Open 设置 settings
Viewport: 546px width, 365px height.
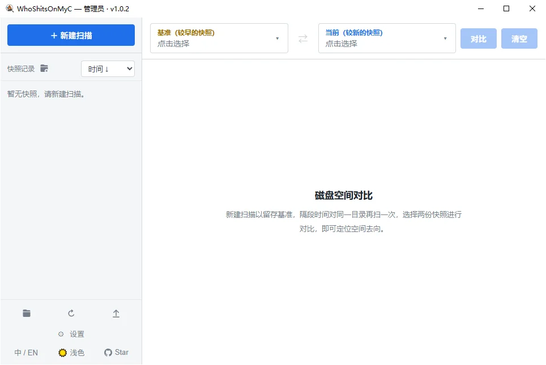[71, 334]
